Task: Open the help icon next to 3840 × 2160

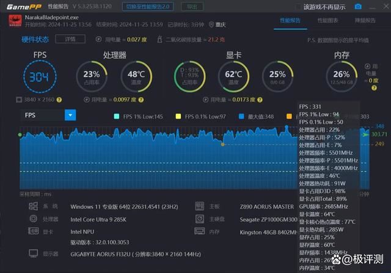Action: [x=59, y=100]
